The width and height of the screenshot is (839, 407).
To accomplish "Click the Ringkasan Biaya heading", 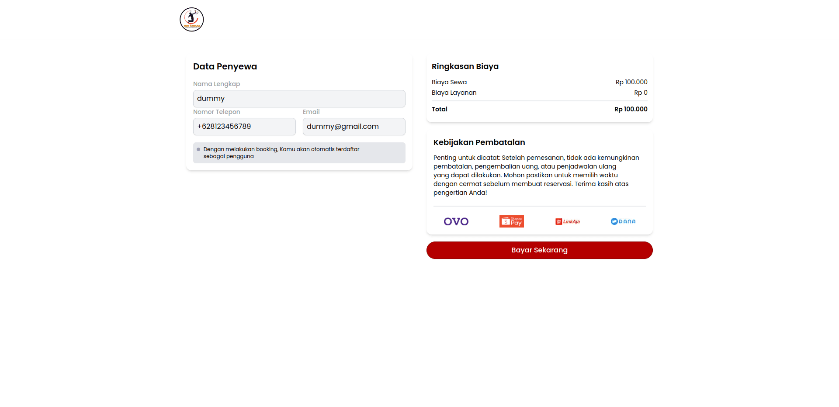I will tap(465, 66).
